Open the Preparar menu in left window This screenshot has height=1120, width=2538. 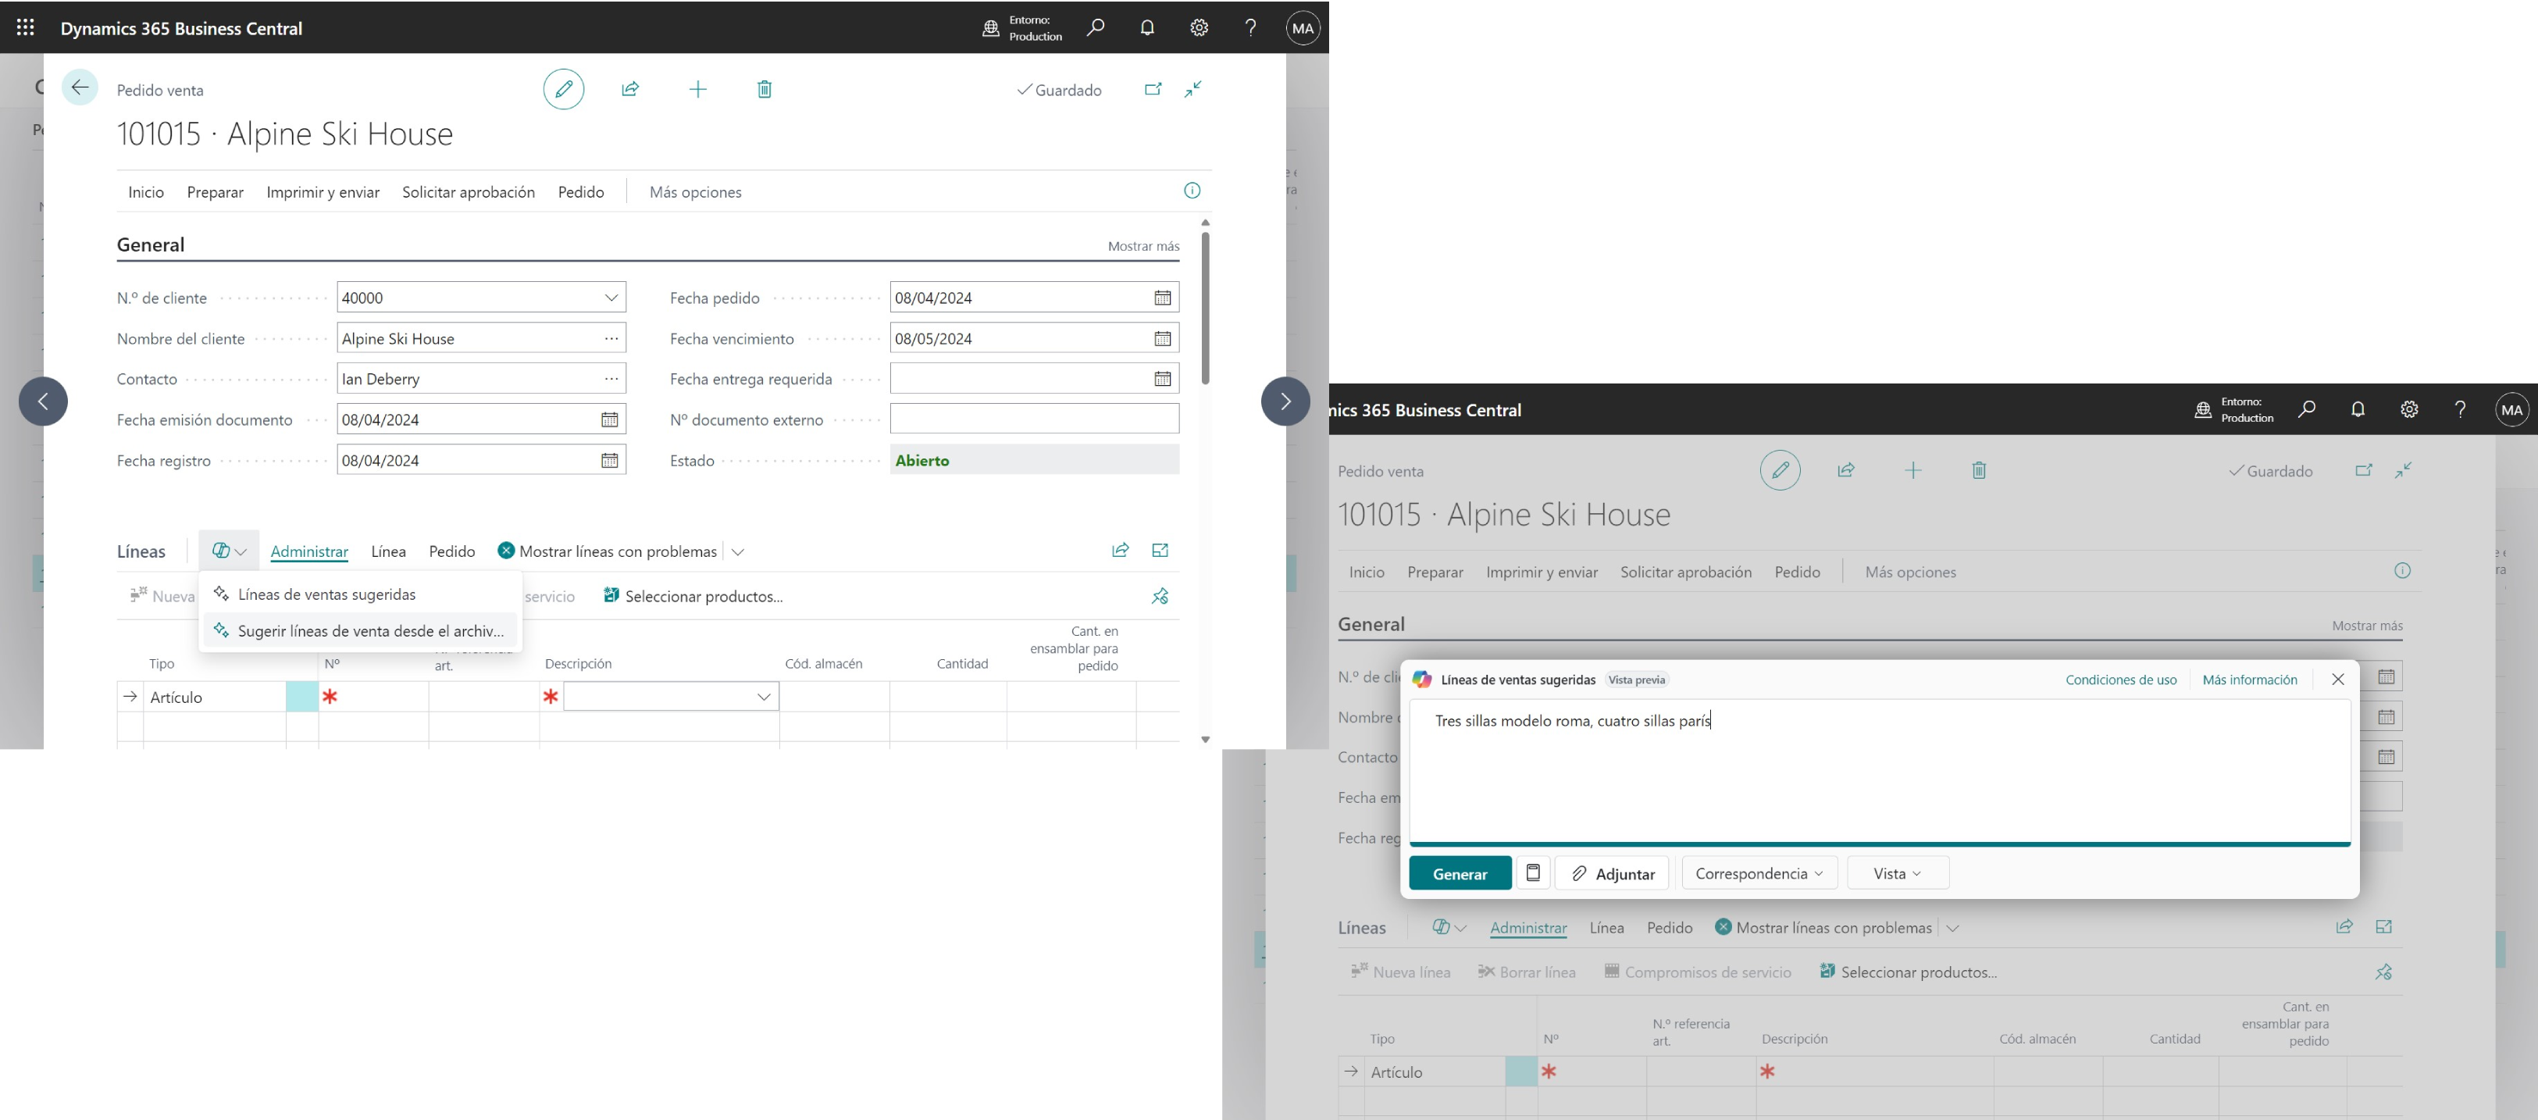pyautogui.click(x=215, y=192)
